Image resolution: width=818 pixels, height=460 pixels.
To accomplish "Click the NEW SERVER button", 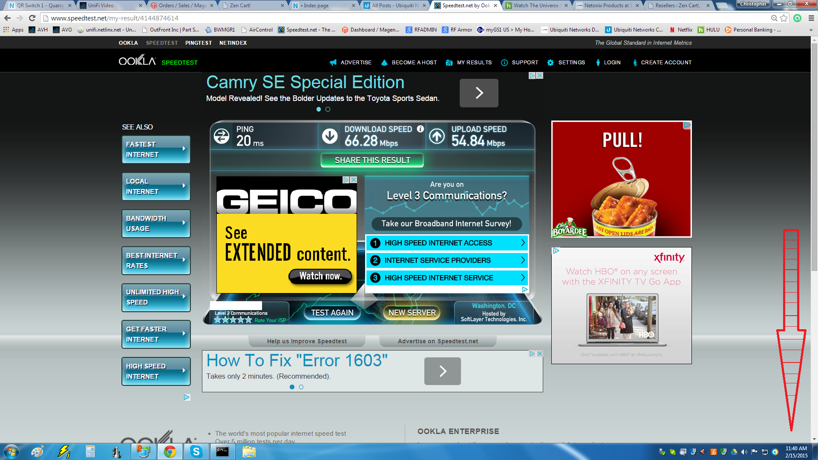I will [x=412, y=313].
